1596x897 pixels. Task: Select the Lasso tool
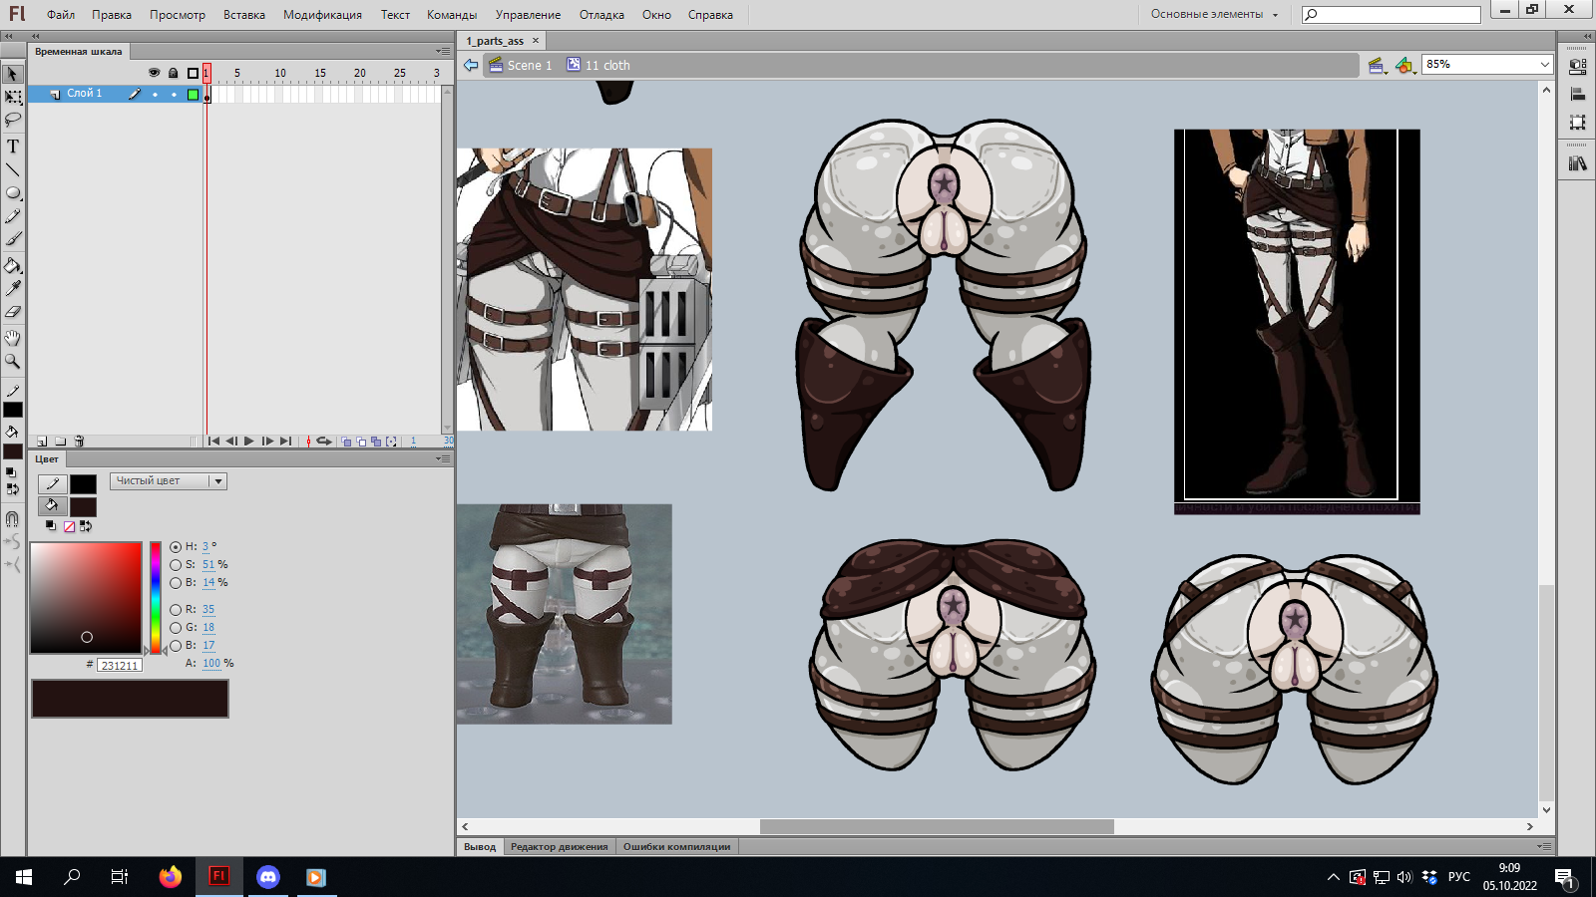pos(13,120)
